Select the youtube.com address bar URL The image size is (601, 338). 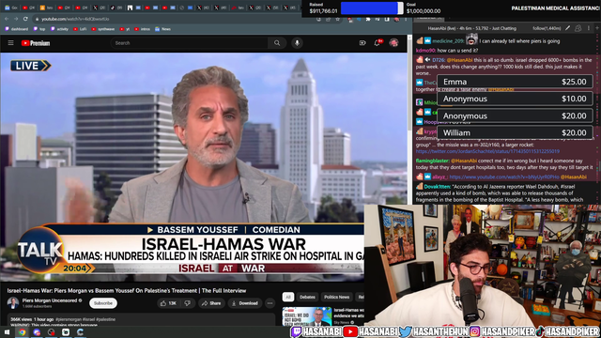(75, 19)
